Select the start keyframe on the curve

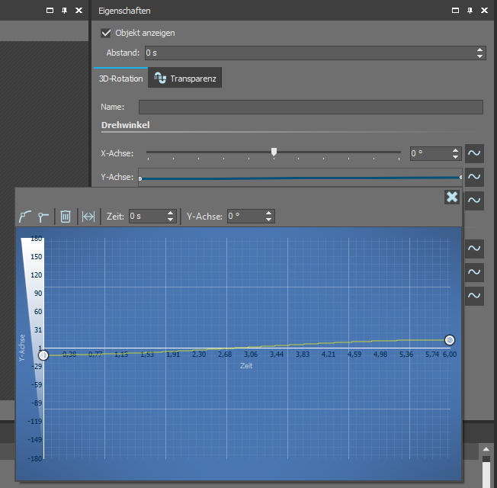coord(43,355)
